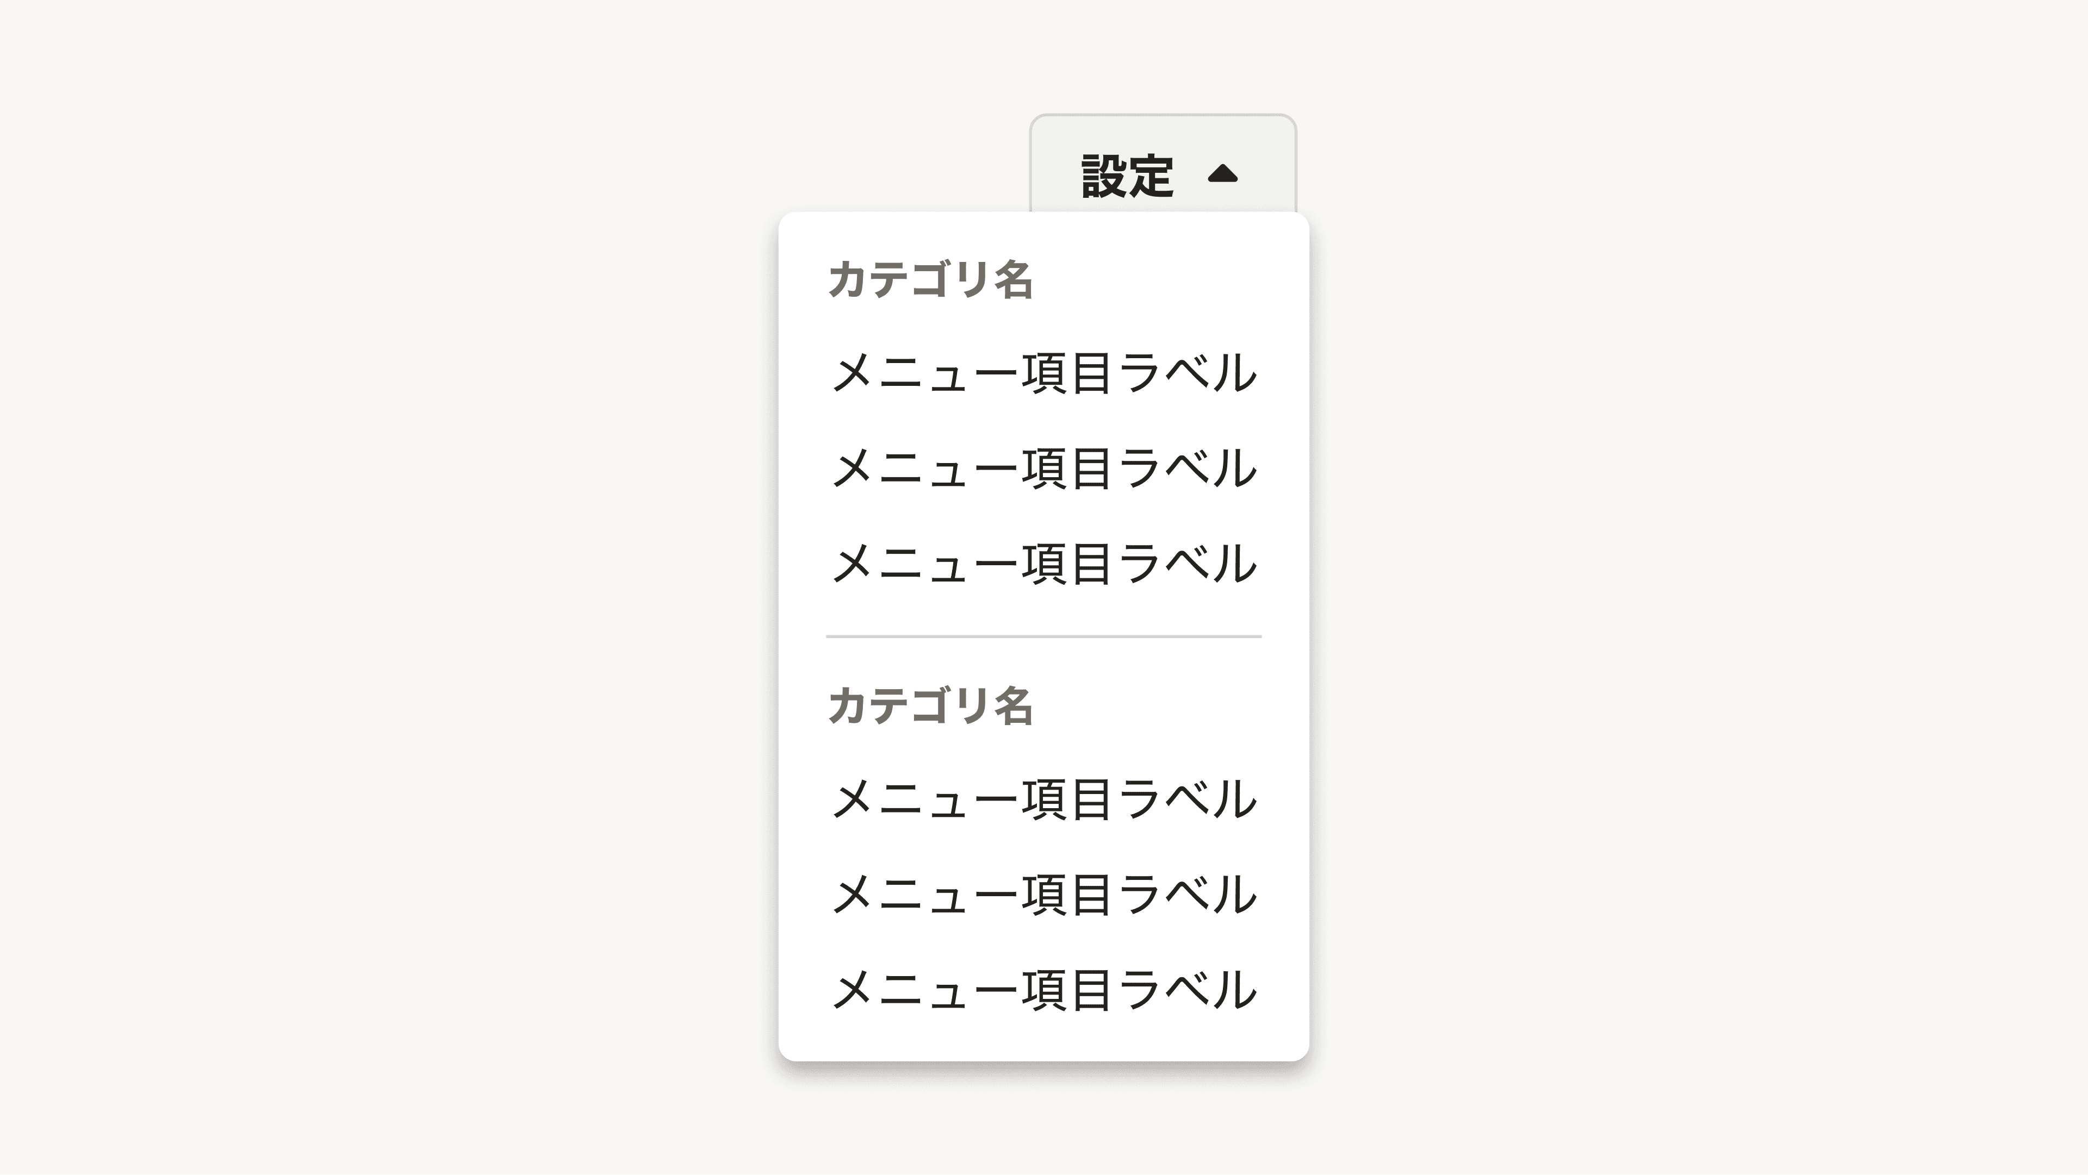Click the divider line between categories
The image size is (2088, 1175).
click(x=1044, y=637)
